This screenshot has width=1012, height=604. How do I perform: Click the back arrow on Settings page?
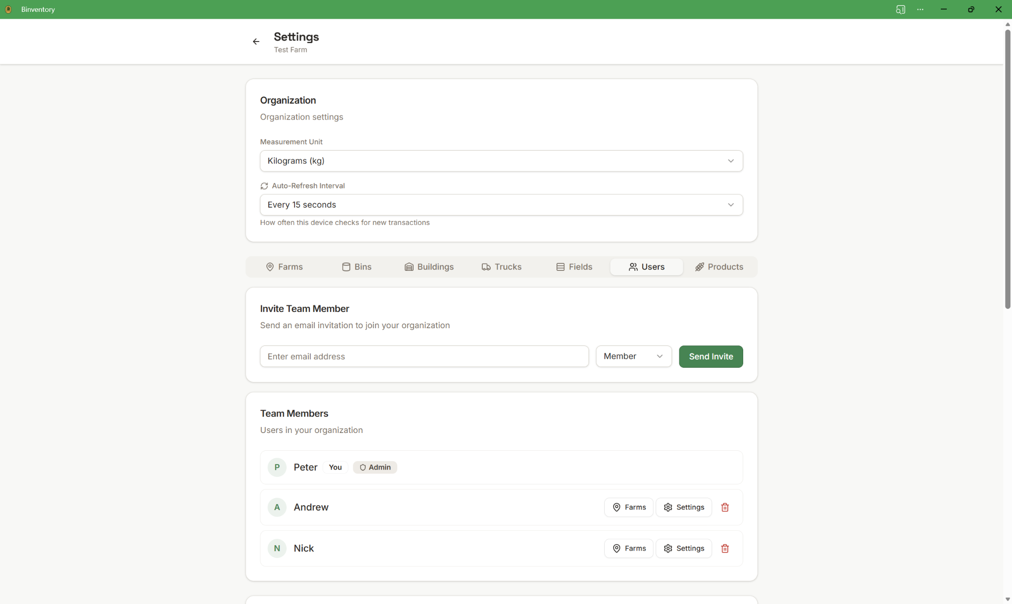256,42
